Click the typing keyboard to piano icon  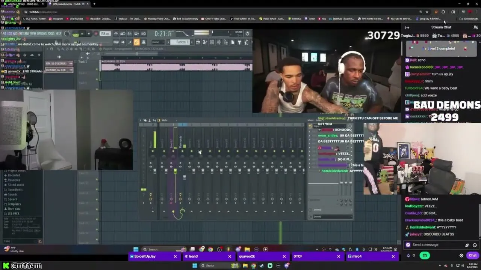116,42
